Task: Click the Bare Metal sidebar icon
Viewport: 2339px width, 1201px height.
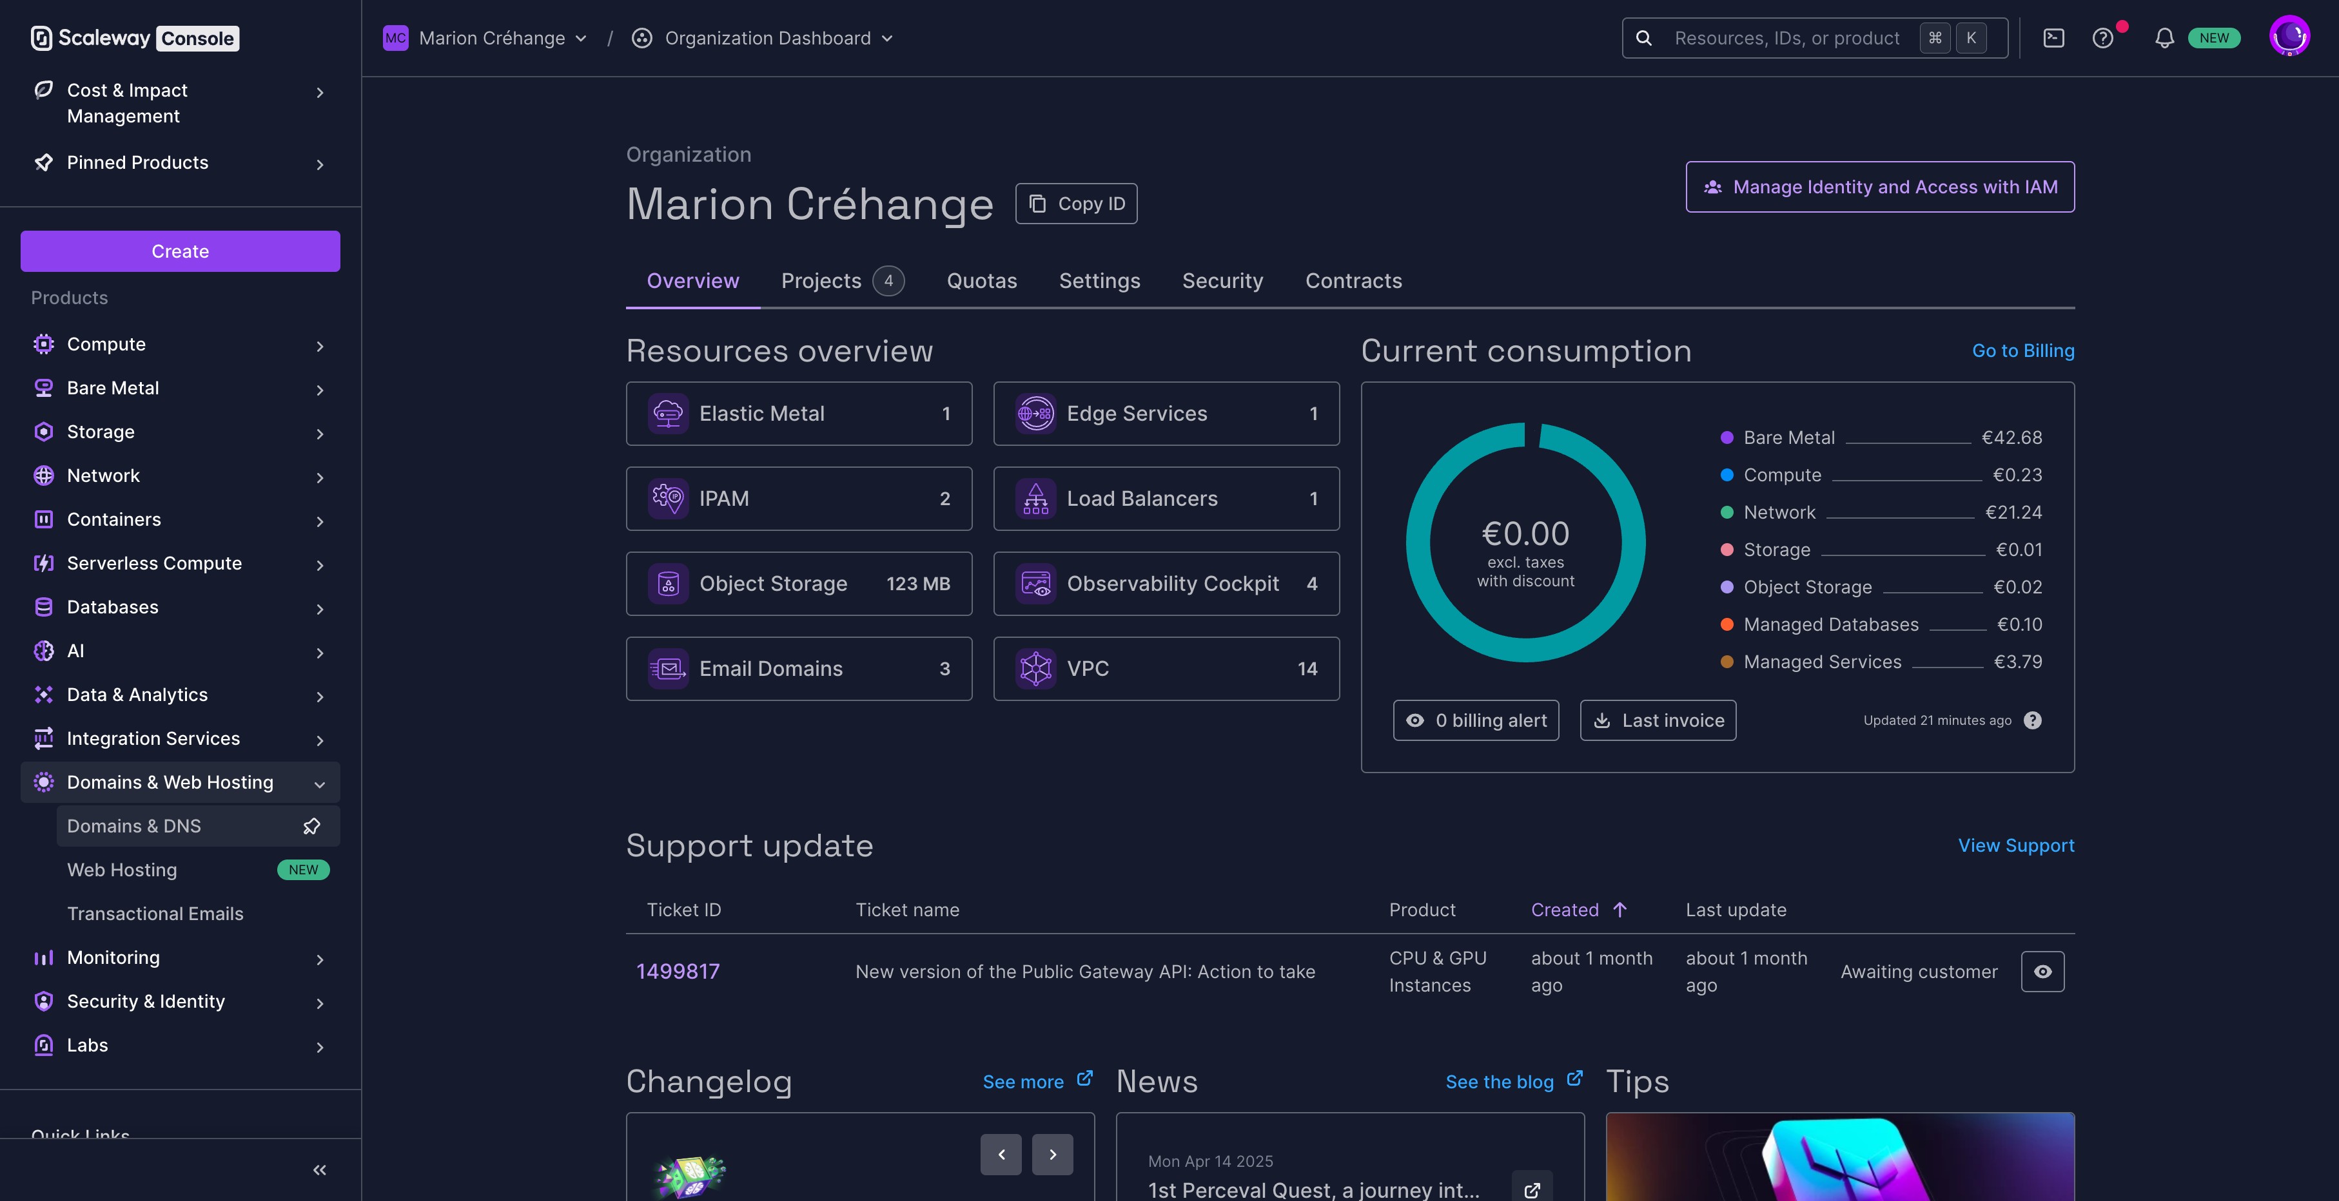Action: click(44, 387)
